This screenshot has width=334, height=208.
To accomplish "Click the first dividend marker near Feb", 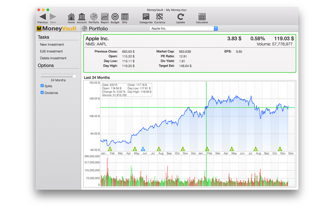I will click(110, 149).
